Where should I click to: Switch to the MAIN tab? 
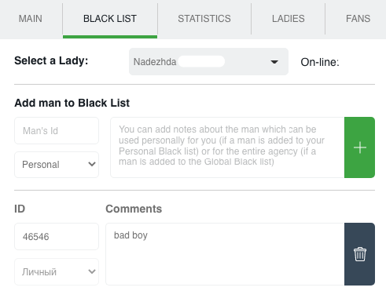[x=31, y=19]
